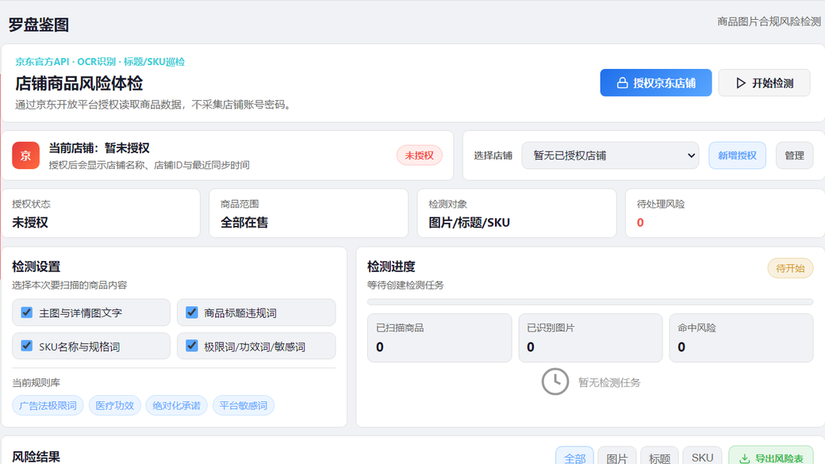Click the lock icon on 授权京东店铺 button

coord(623,83)
